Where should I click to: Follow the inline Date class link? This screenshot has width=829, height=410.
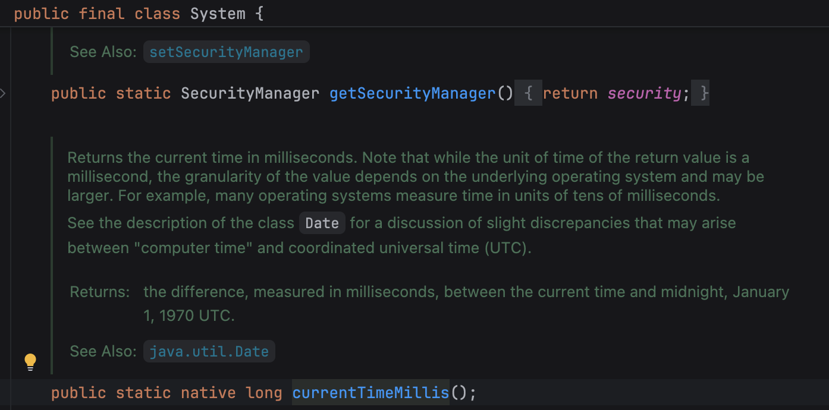[322, 223]
